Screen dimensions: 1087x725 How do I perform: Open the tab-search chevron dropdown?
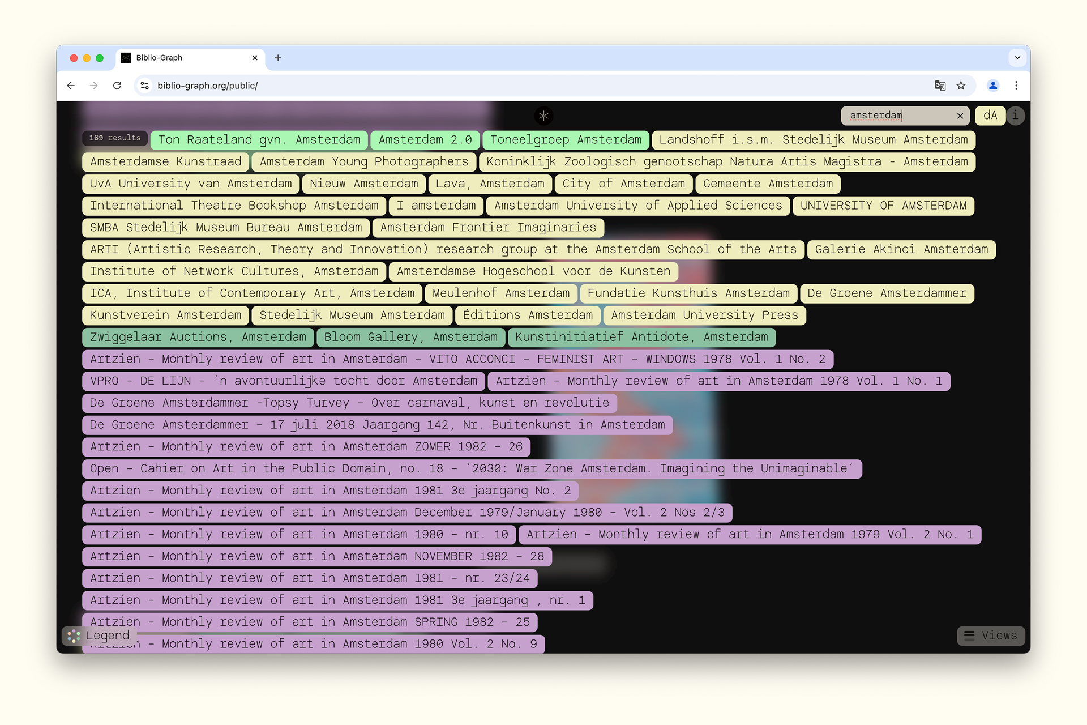(x=1017, y=58)
